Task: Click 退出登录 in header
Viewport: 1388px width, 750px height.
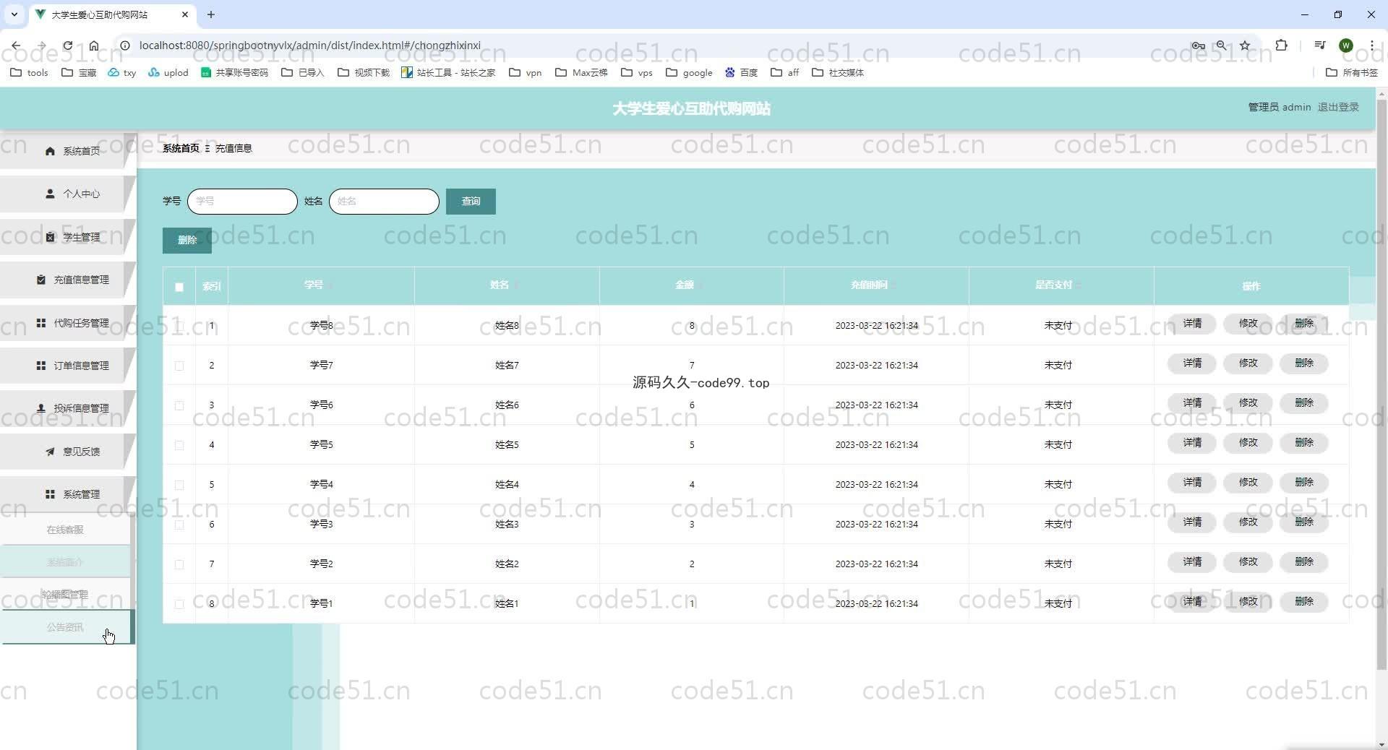Action: 1338,107
